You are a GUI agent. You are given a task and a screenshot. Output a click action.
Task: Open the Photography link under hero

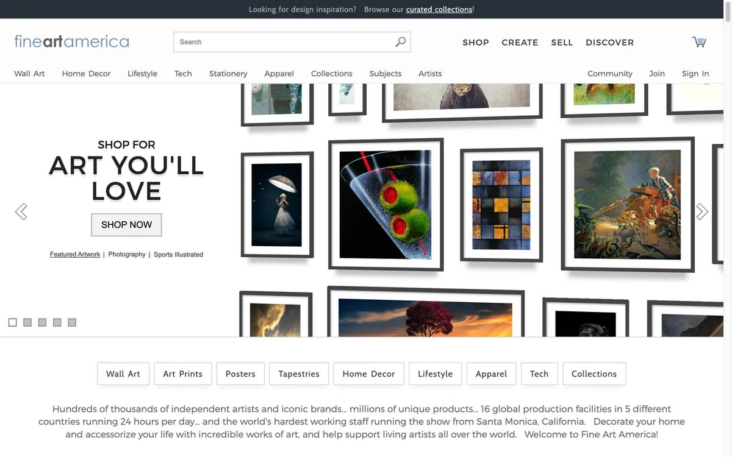[127, 255]
